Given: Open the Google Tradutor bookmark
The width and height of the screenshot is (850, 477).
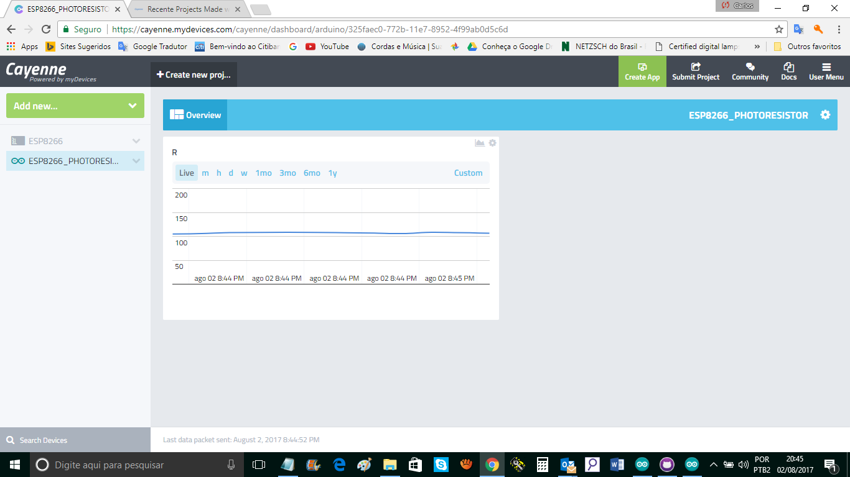Looking at the screenshot, I should point(152,47).
